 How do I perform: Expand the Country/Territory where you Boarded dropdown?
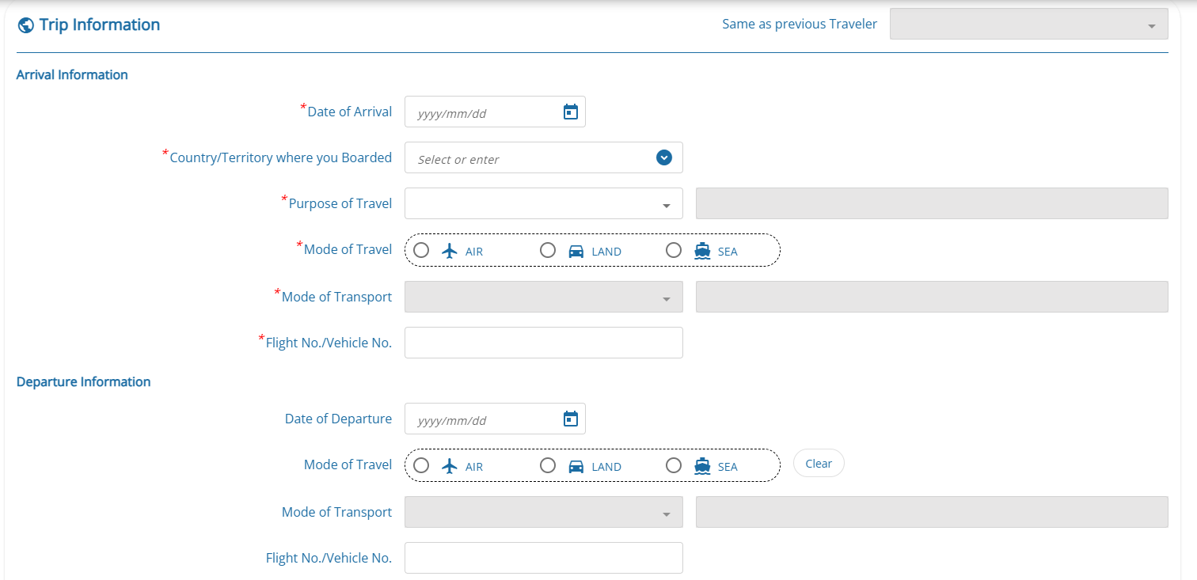[664, 157]
